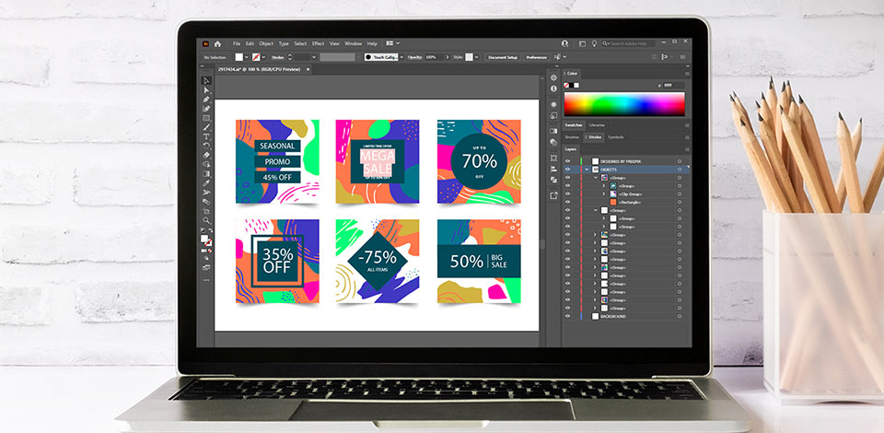Viewport: 884px width, 433px height.
Task: Open the Export panel icon in dock
Action: [553, 195]
